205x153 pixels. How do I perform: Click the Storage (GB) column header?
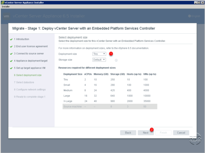pos(118,74)
